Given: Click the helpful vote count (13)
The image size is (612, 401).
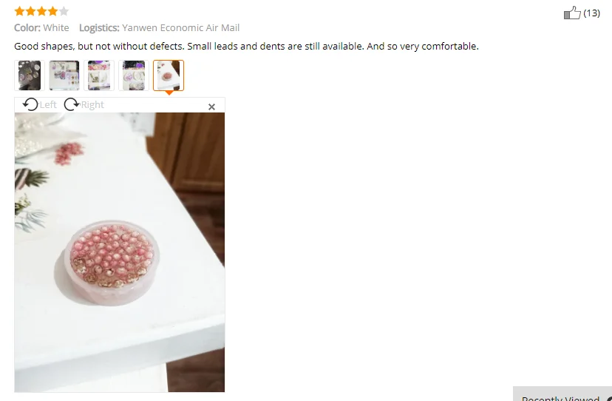Looking at the screenshot, I should point(592,13).
